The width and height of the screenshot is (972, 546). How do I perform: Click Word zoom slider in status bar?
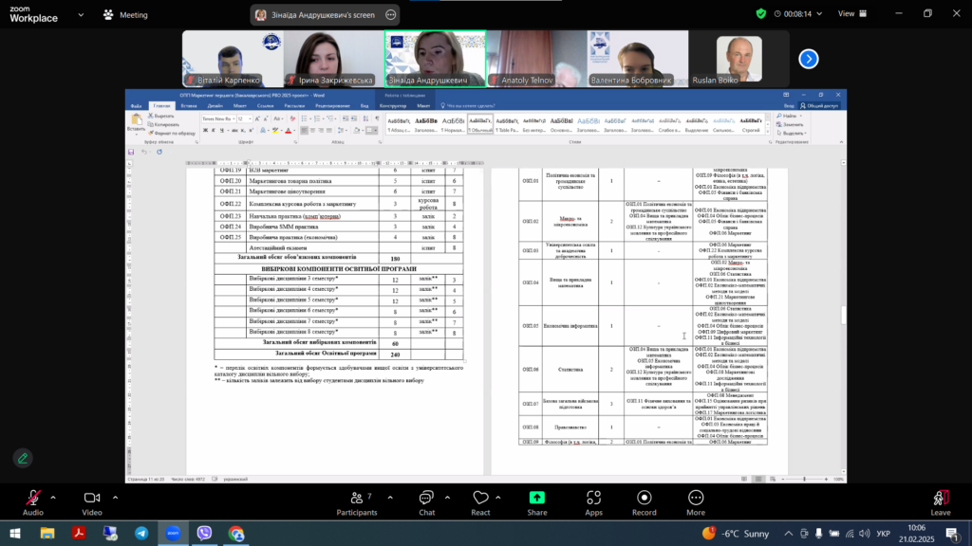pos(805,479)
